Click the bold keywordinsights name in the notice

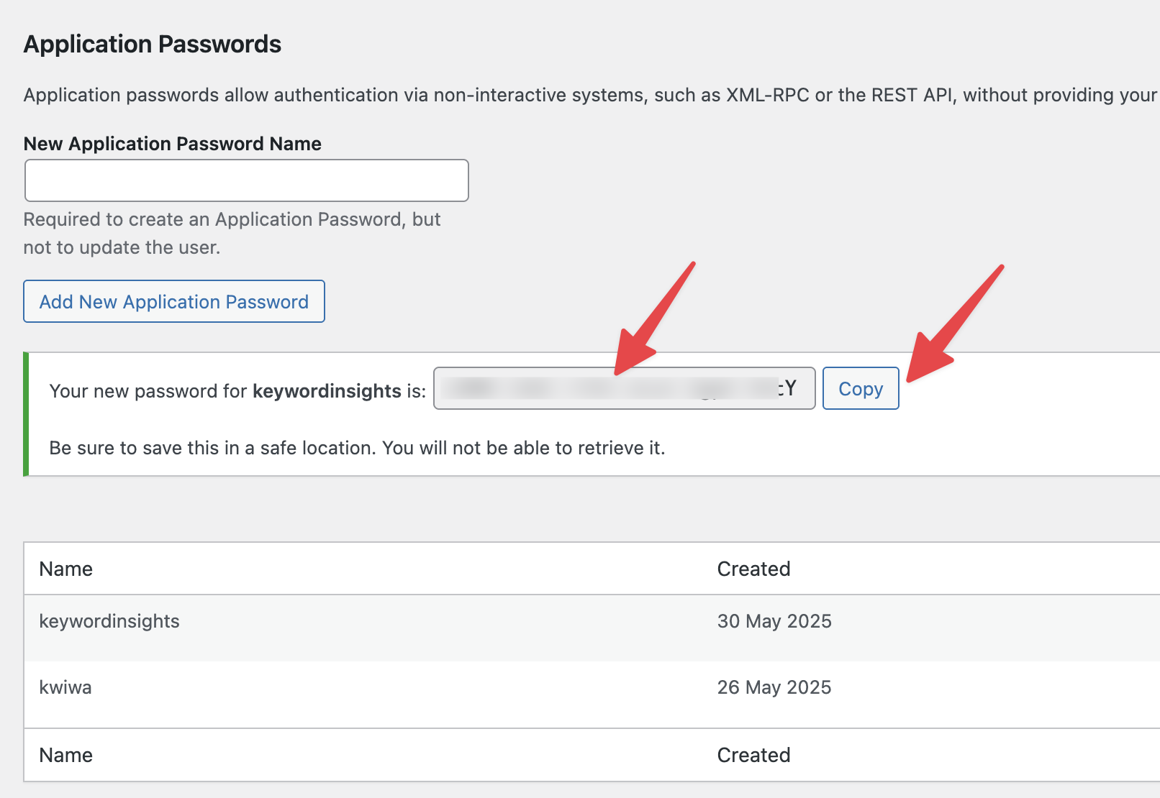[x=327, y=391]
